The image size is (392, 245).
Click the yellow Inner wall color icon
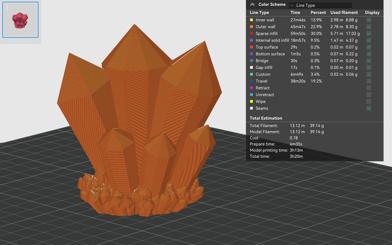click(x=252, y=20)
